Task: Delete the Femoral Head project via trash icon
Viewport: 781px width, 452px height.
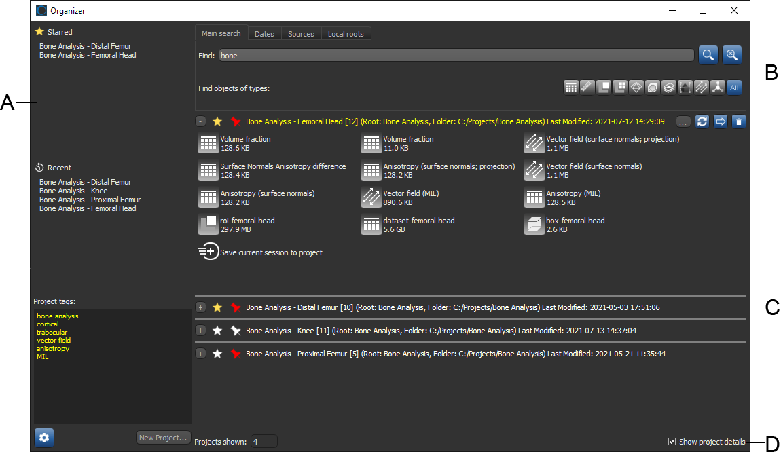Action: pyautogui.click(x=738, y=121)
